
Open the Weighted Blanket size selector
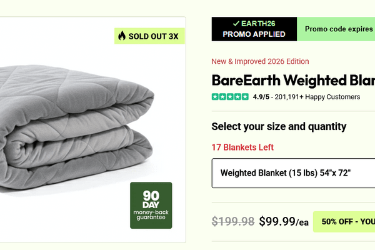293,172
